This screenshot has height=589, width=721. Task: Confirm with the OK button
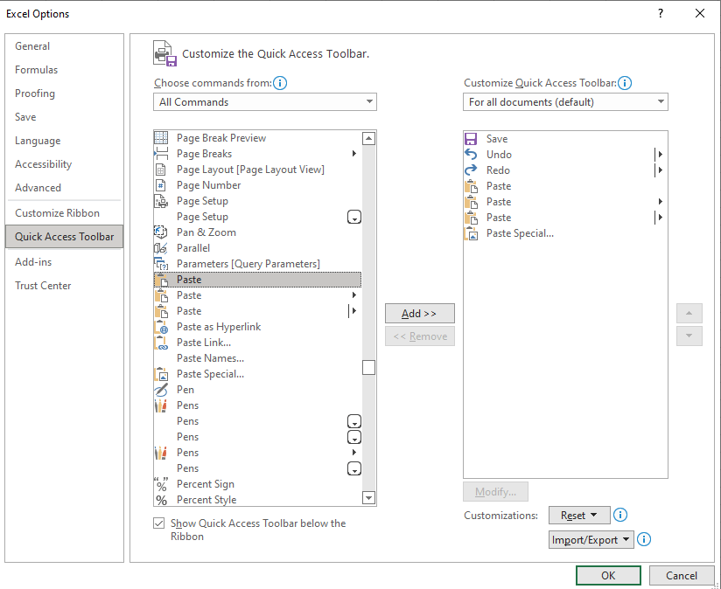[x=608, y=576]
